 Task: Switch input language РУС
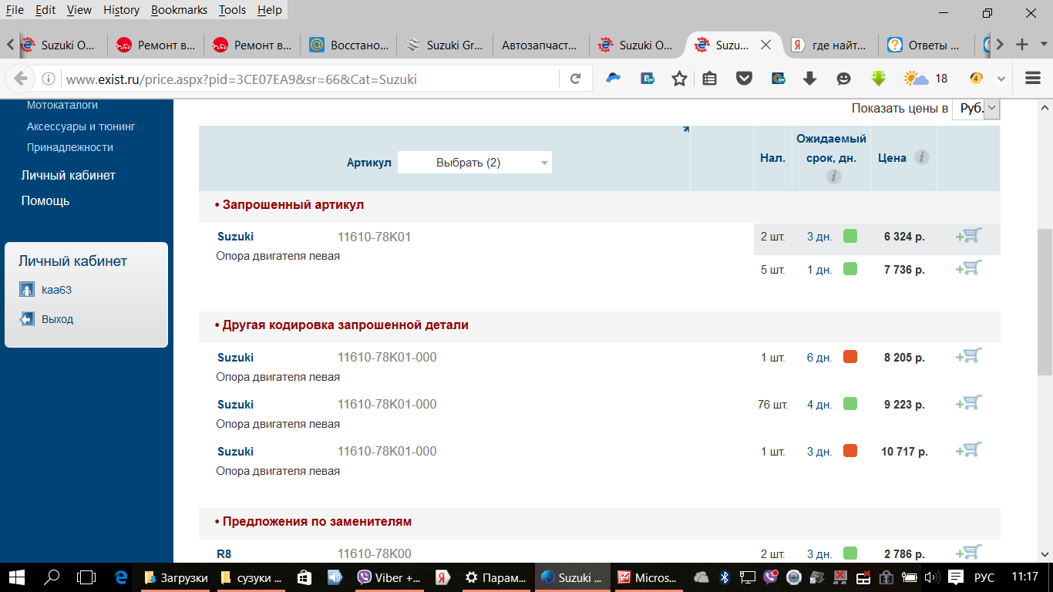(984, 577)
